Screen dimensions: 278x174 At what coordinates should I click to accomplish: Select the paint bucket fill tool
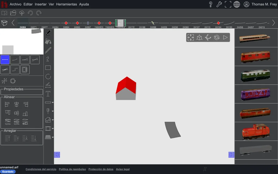[x=48, y=41]
